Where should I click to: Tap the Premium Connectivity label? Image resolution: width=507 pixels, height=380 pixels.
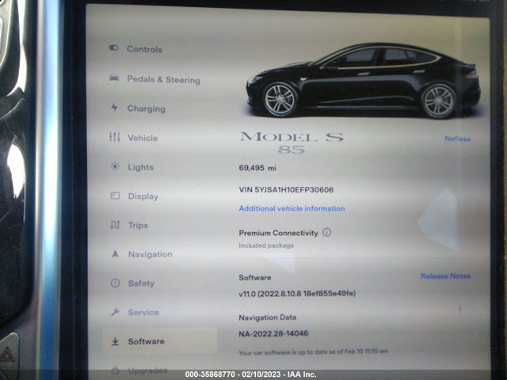(x=278, y=233)
